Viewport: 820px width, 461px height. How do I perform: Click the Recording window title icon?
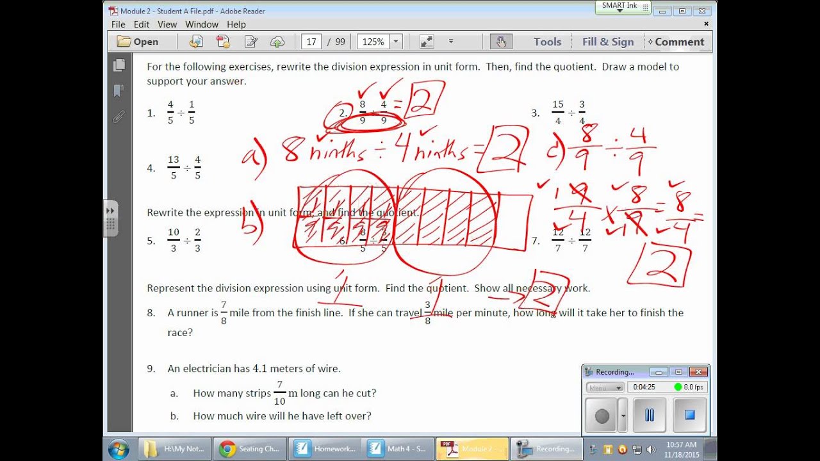(589, 372)
